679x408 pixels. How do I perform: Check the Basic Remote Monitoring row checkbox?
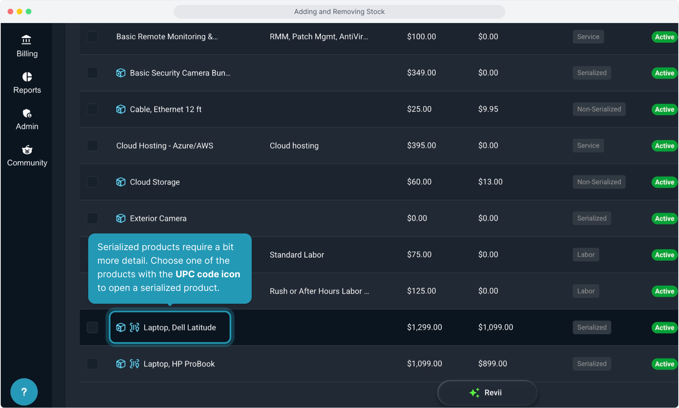pos(92,37)
